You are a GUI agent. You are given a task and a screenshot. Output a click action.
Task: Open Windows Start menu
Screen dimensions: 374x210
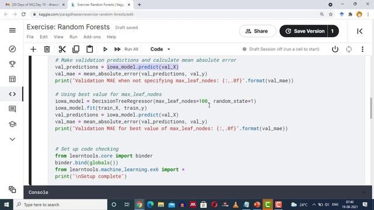pos(6,205)
